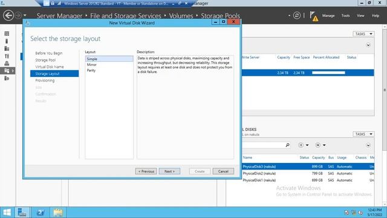Open the Manage menu

pos(328,16)
